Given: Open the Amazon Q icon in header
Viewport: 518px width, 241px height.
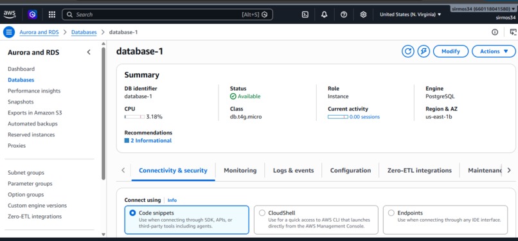Looking at the screenshot, I should click(x=32, y=14).
